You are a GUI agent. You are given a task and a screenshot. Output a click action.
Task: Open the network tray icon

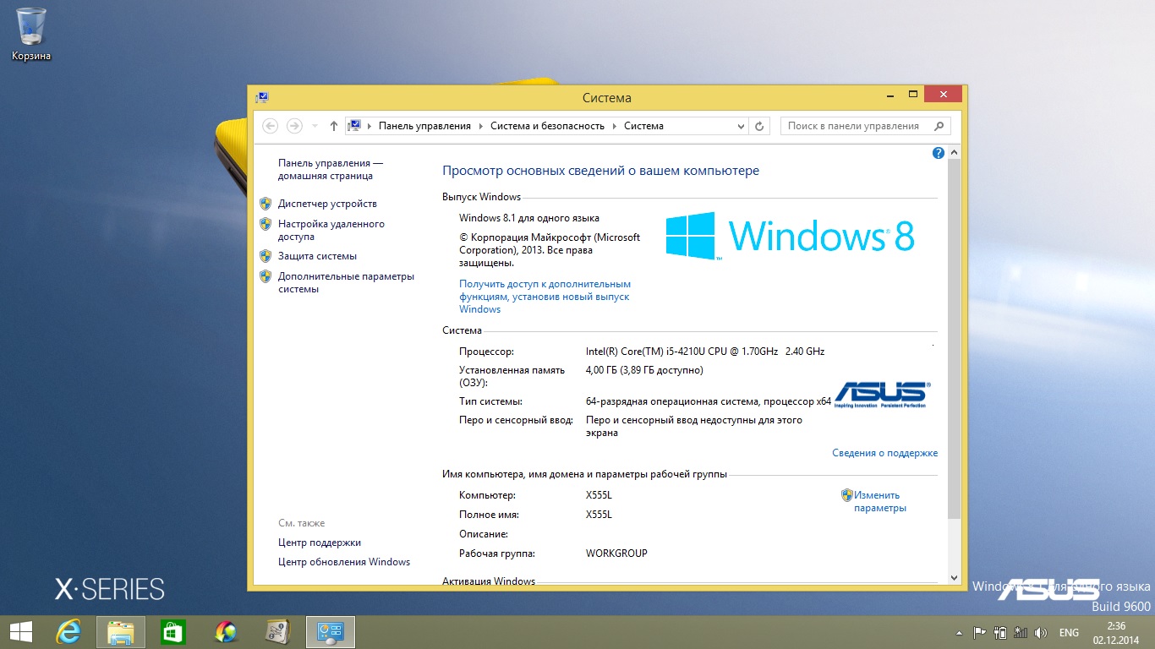[1021, 632]
